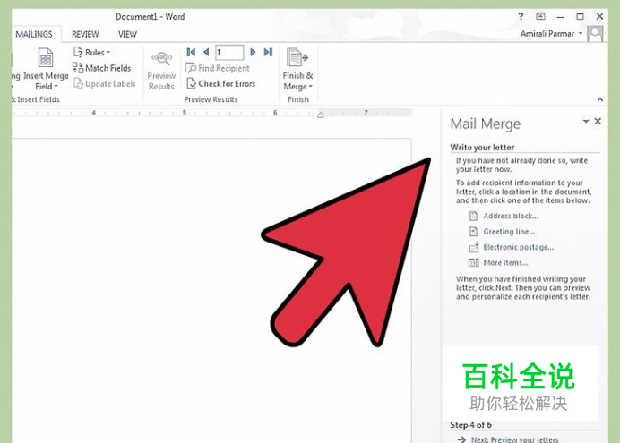Click the Electronic postage link
The image size is (620, 443).
tap(519, 247)
